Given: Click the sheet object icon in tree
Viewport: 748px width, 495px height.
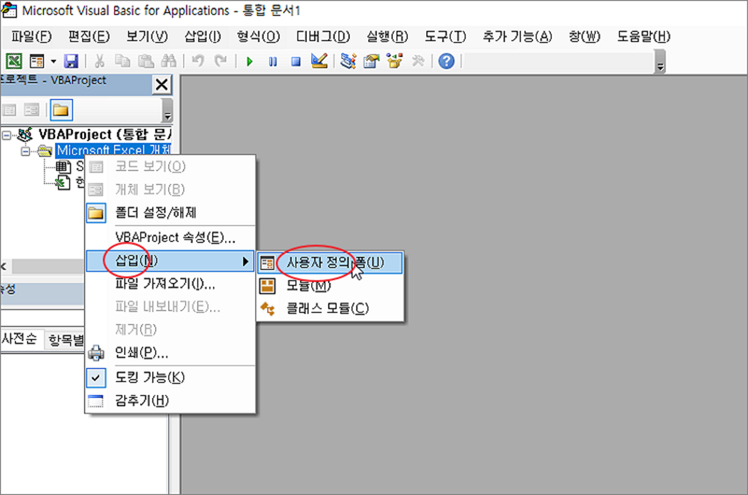Looking at the screenshot, I should coord(62,167).
